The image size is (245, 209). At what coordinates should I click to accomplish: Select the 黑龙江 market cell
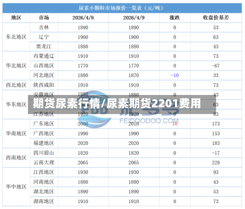(44, 46)
